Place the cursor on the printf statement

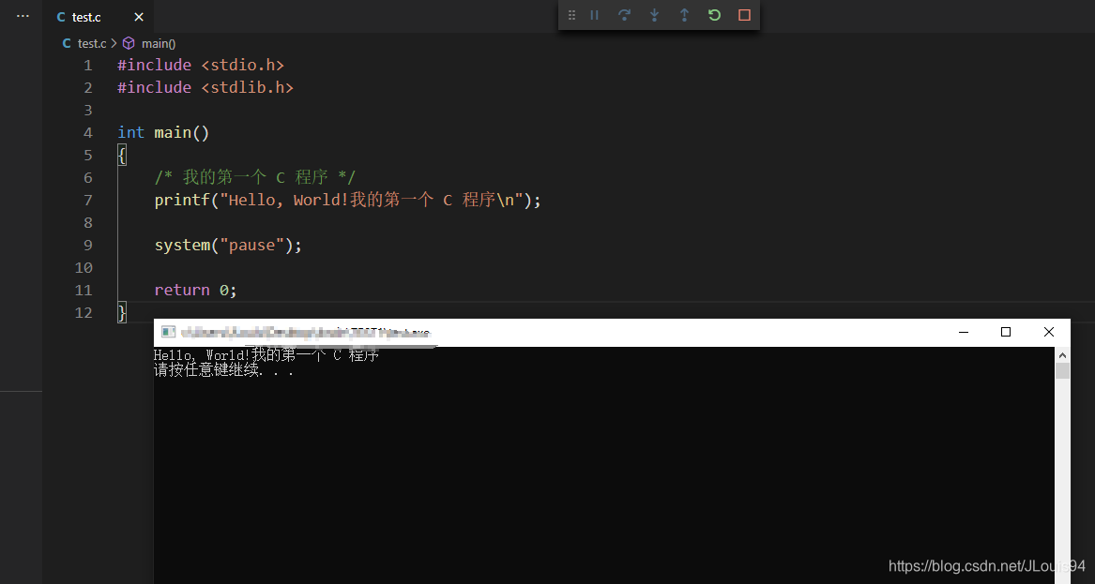tap(348, 201)
